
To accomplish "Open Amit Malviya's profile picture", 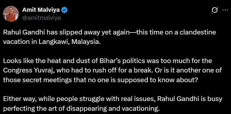I will (x=11, y=14).
